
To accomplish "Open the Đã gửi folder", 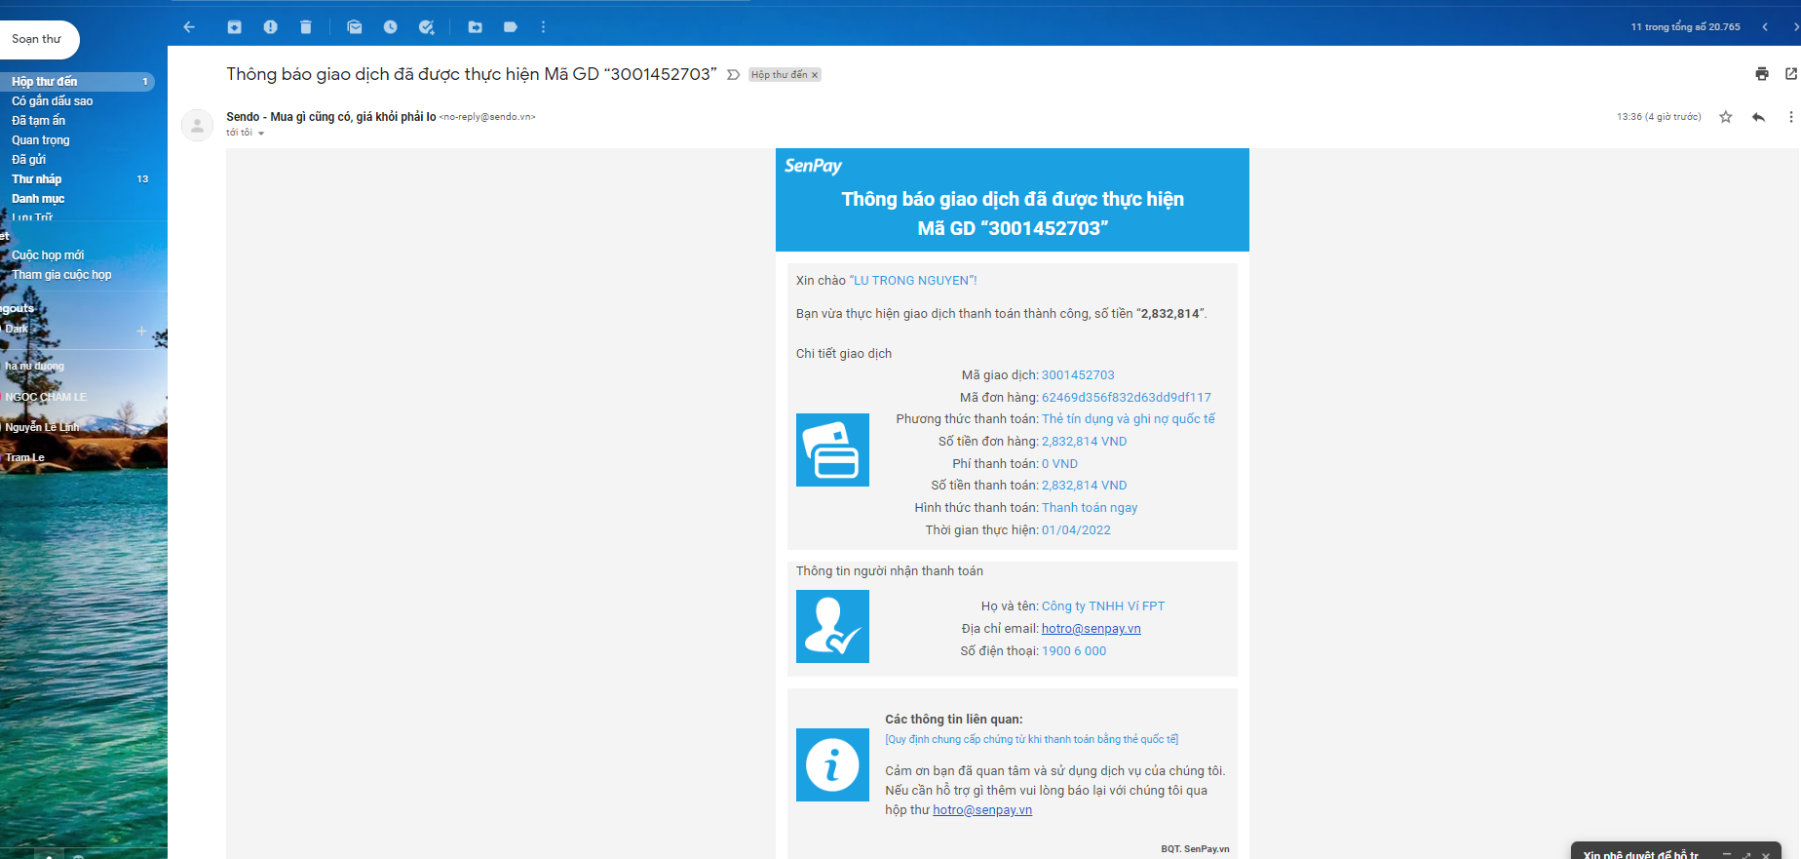I will pyautogui.click(x=29, y=160).
